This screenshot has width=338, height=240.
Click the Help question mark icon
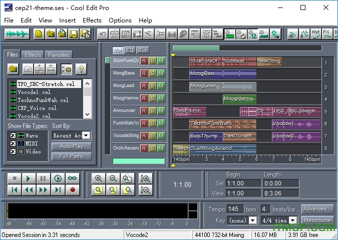80,69
